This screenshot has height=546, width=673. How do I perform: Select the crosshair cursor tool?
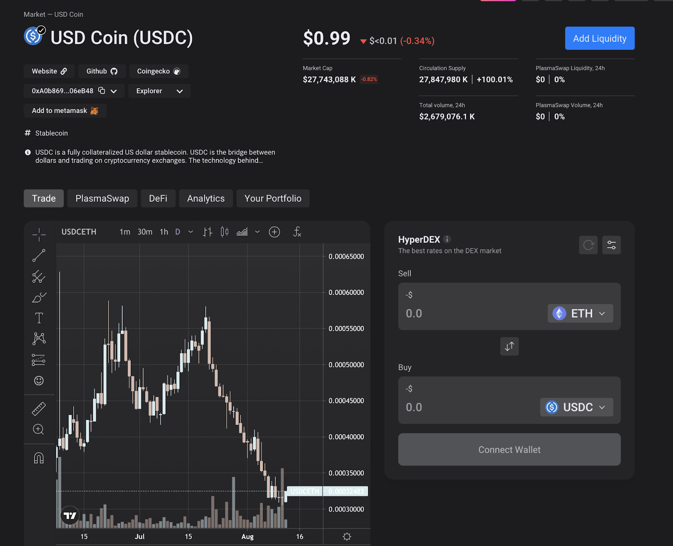[x=39, y=234]
